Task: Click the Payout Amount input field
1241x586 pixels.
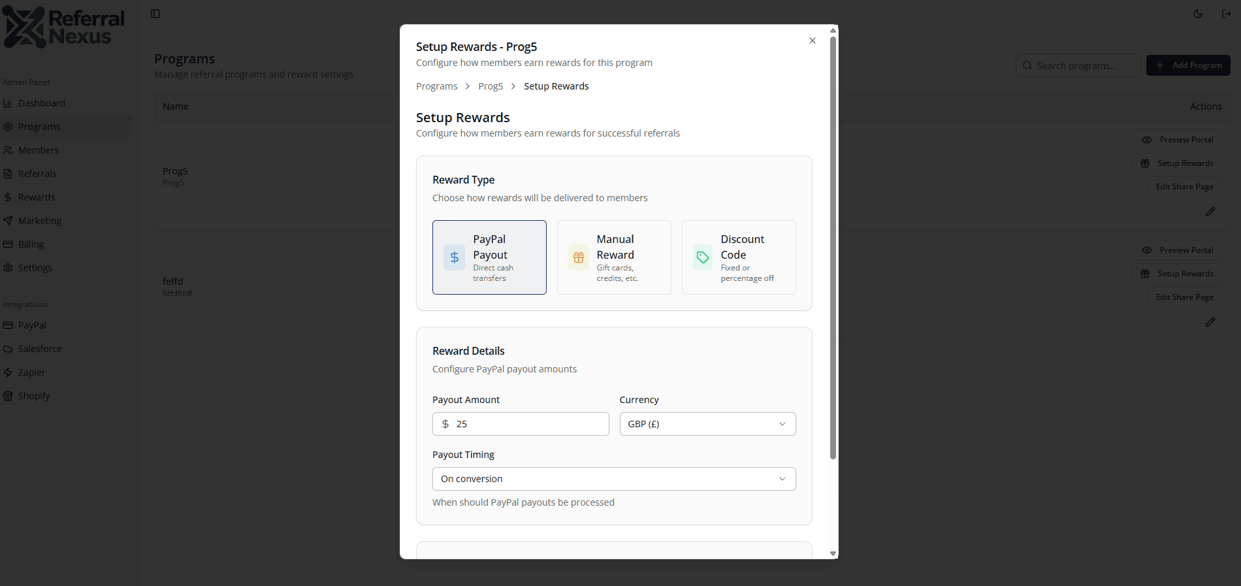Action: 521,424
